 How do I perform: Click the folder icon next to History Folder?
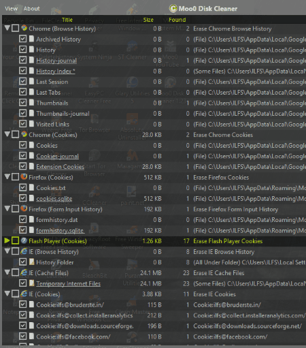(32, 262)
